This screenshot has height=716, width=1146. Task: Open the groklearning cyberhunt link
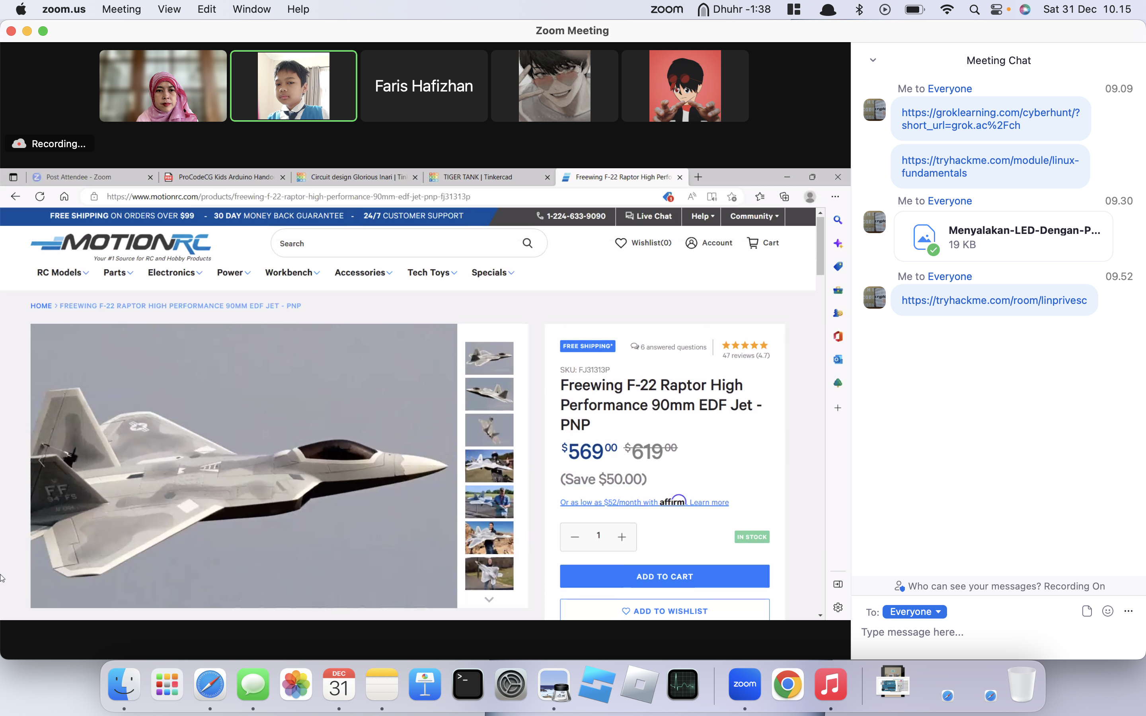click(990, 119)
